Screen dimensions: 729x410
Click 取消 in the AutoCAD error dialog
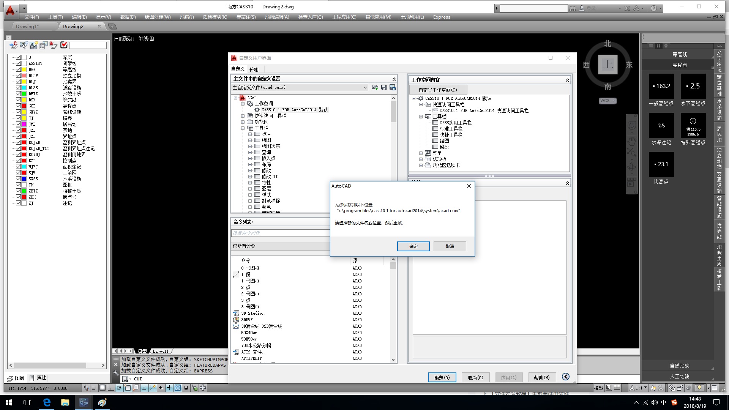click(450, 246)
